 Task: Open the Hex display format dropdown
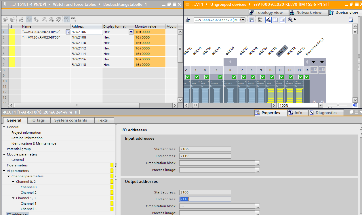131,32
